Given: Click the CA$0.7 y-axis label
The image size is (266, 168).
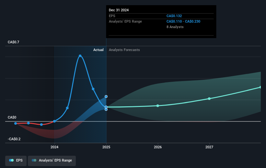Looking at the screenshot, I should [x=13, y=42].
